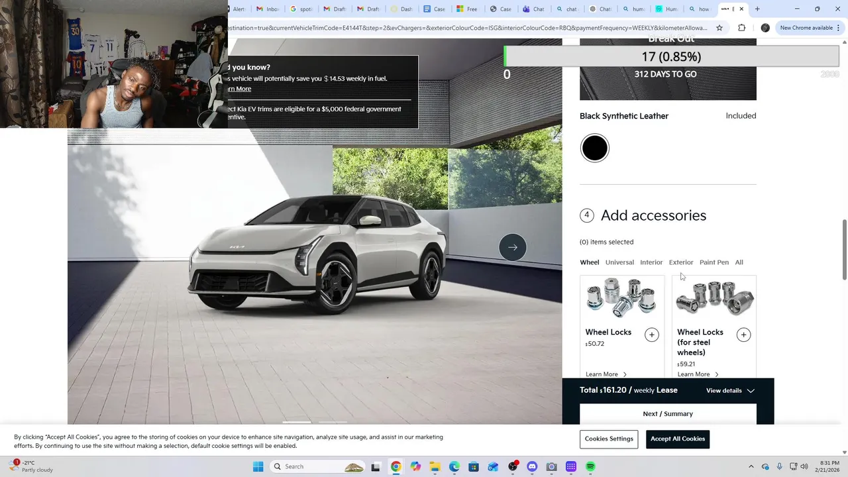Screen dimensions: 848x477
Task: Select the All accessories tab
Action: 739,262
